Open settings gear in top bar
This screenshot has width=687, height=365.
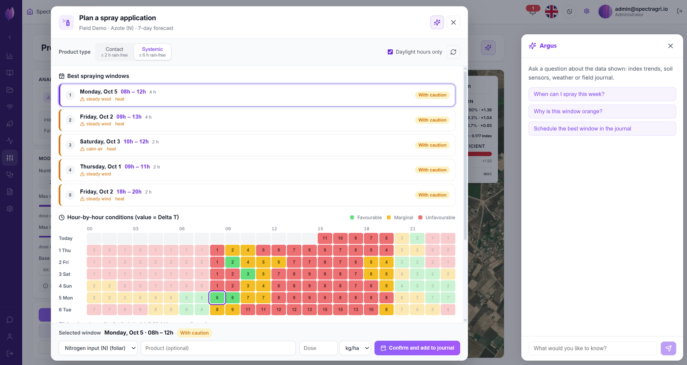pos(587,12)
